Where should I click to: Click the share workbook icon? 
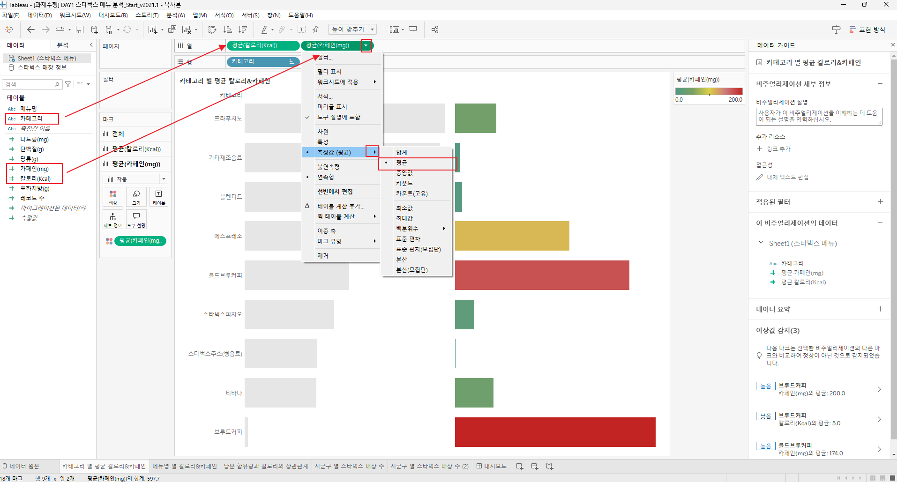pos(435,30)
